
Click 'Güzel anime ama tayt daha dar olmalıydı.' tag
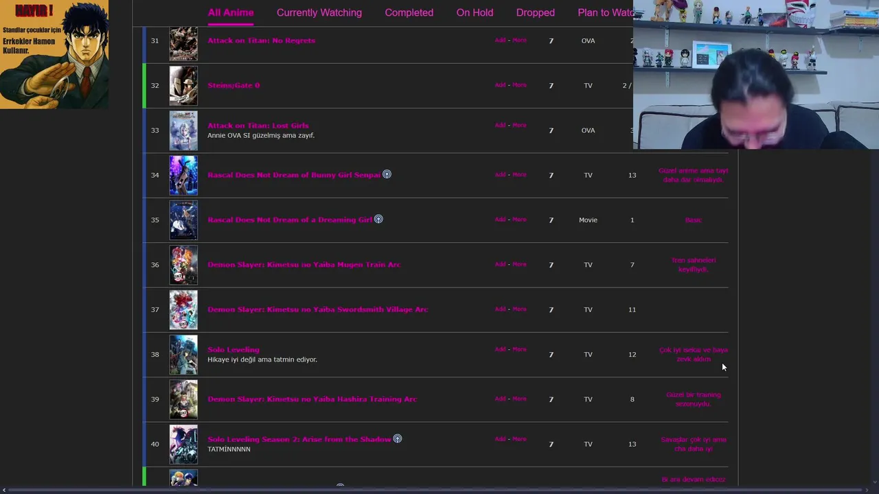click(694, 175)
